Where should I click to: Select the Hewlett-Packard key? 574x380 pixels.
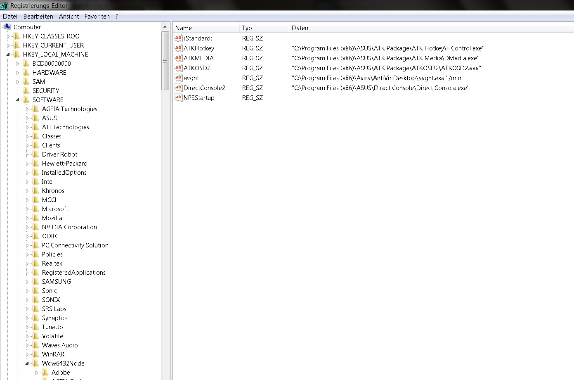[x=64, y=163]
